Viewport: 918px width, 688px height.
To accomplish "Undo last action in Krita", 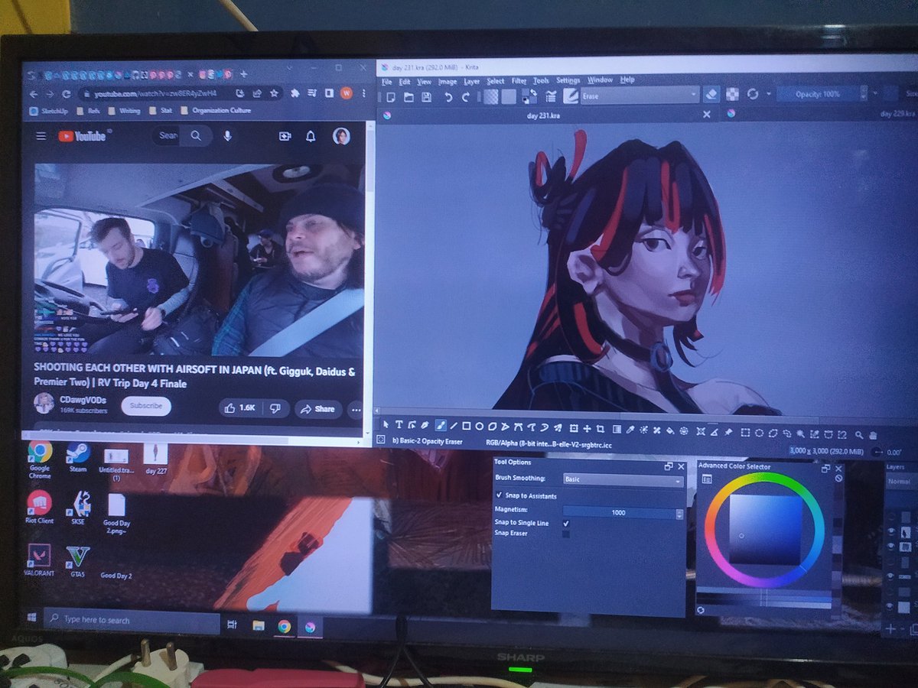I will (448, 97).
